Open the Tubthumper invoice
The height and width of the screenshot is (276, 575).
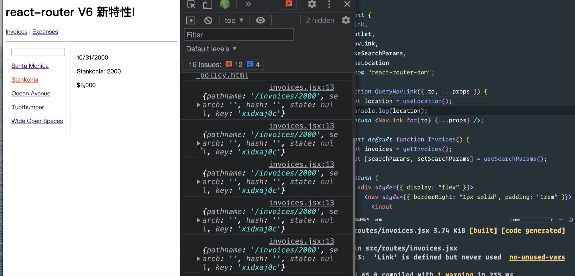point(28,107)
